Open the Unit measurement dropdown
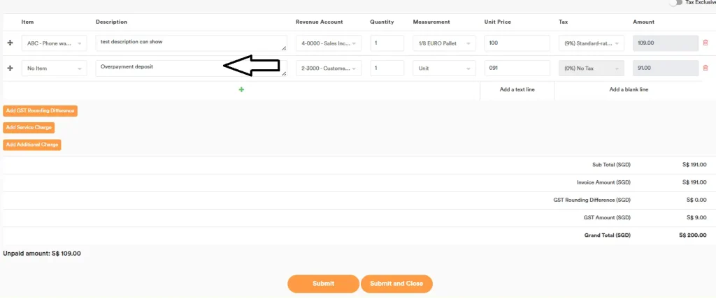Screen dimensions: 716x299 click(x=444, y=68)
